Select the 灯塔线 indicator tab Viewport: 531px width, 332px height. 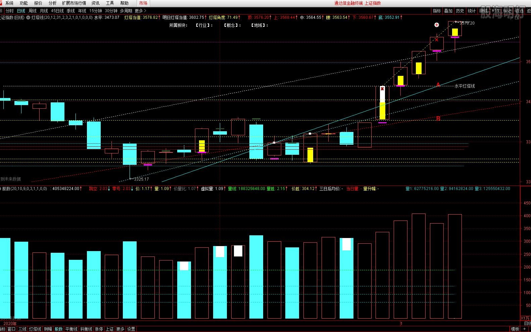coord(35,329)
